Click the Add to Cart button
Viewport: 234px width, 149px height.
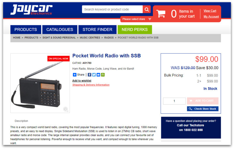click(x=203, y=101)
